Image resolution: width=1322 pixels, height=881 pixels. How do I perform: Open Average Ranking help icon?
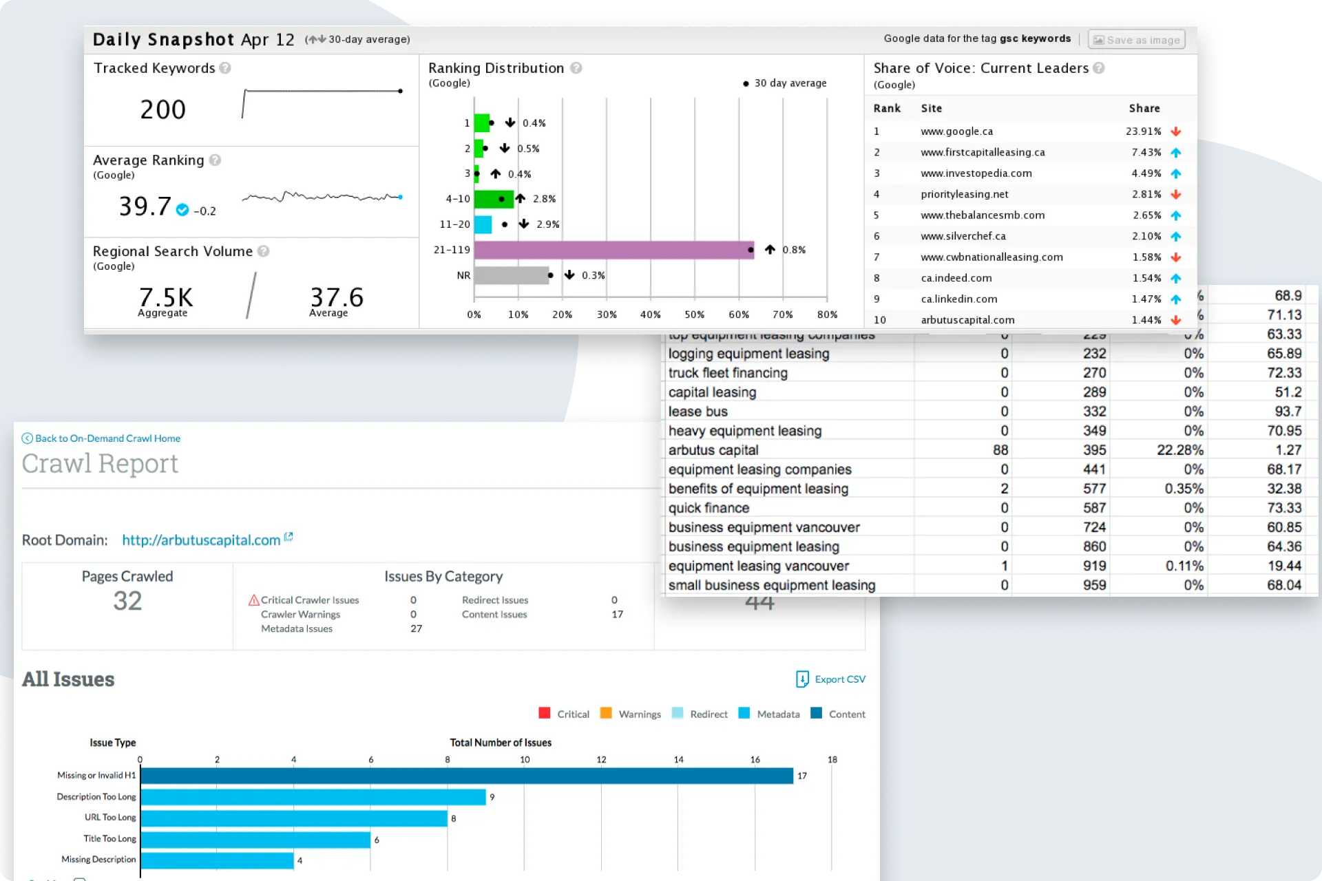click(215, 160)
